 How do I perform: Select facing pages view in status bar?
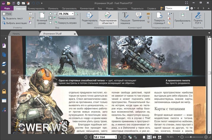[x=154, y=137]
